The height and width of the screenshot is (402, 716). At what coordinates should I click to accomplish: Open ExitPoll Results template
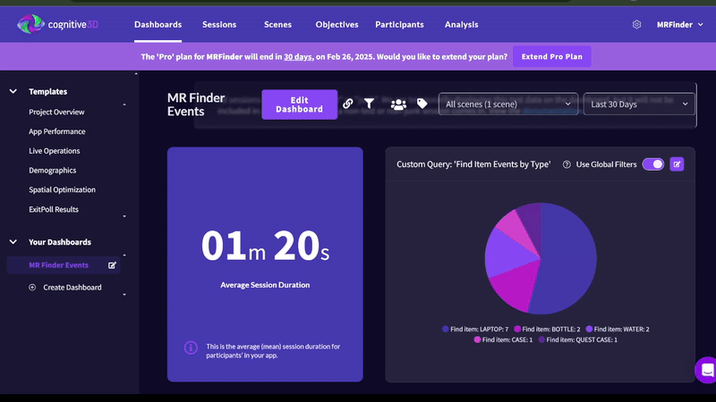click(x=54, y=210)
